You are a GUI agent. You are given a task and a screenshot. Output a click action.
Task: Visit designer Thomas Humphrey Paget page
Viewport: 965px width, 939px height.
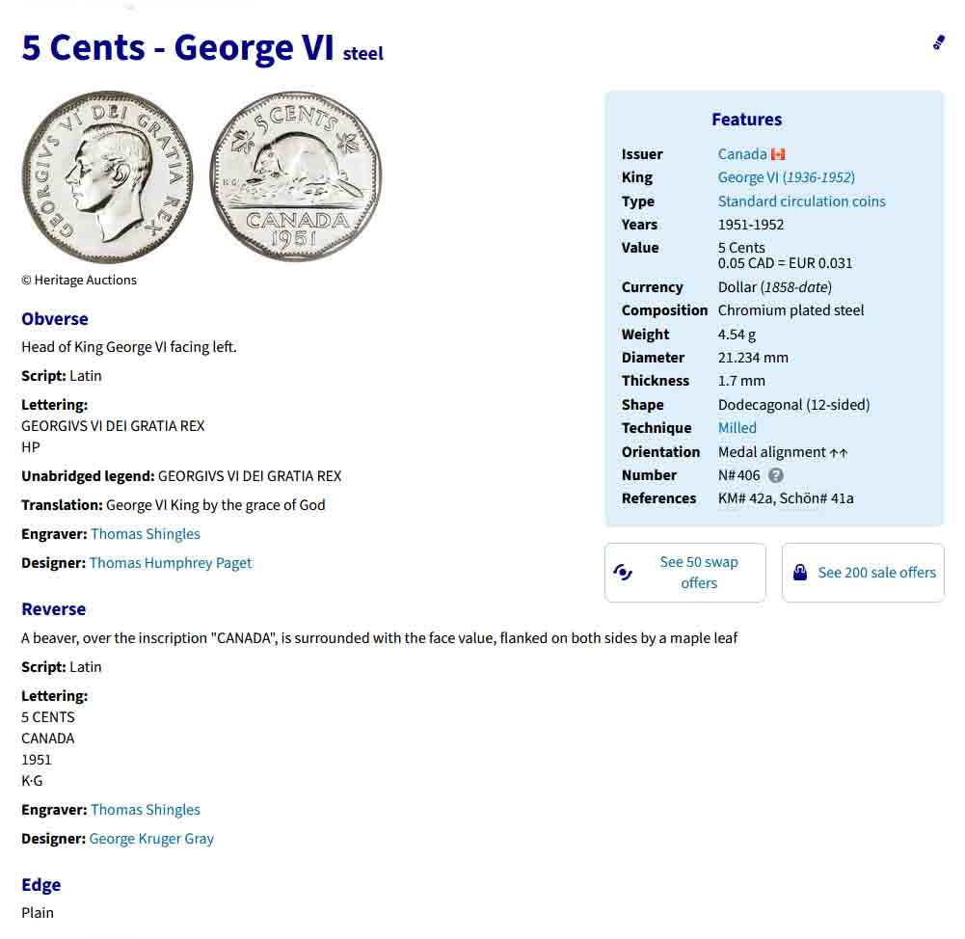point(171,563)
